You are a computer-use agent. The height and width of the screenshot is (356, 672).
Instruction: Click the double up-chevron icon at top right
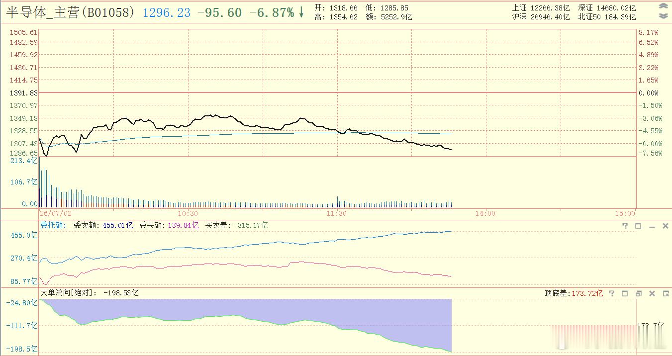tap(663, 6)
